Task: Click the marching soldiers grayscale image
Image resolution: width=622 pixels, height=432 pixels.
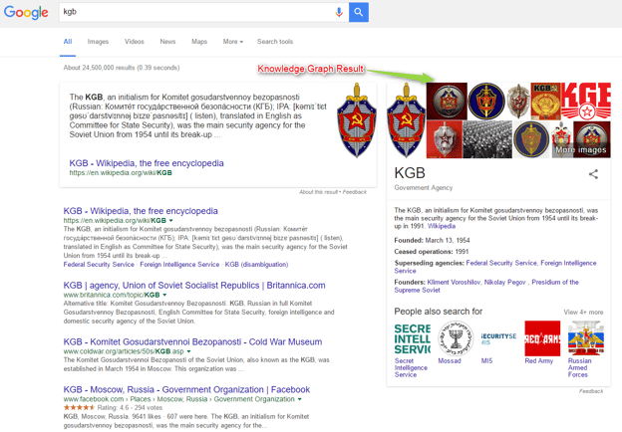Action: (x=487, y=139)
